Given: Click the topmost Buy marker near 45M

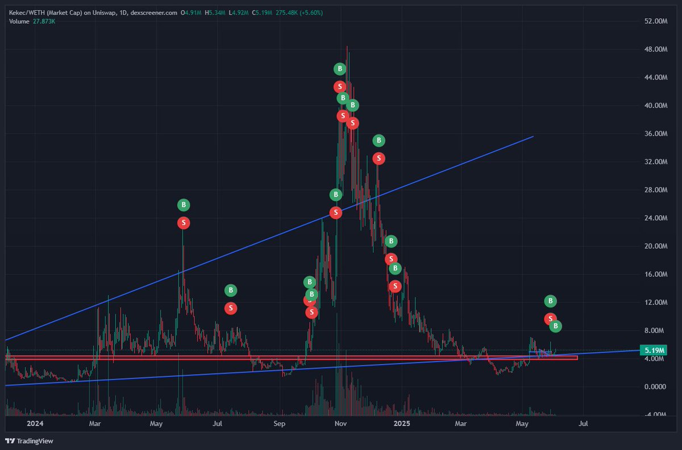Looking at the screenshot, I should click(x=339, y=69).
